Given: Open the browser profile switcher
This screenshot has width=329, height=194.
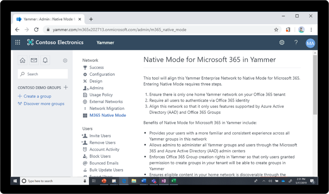Looking at the screenshot, I should (x=301, y=29).
